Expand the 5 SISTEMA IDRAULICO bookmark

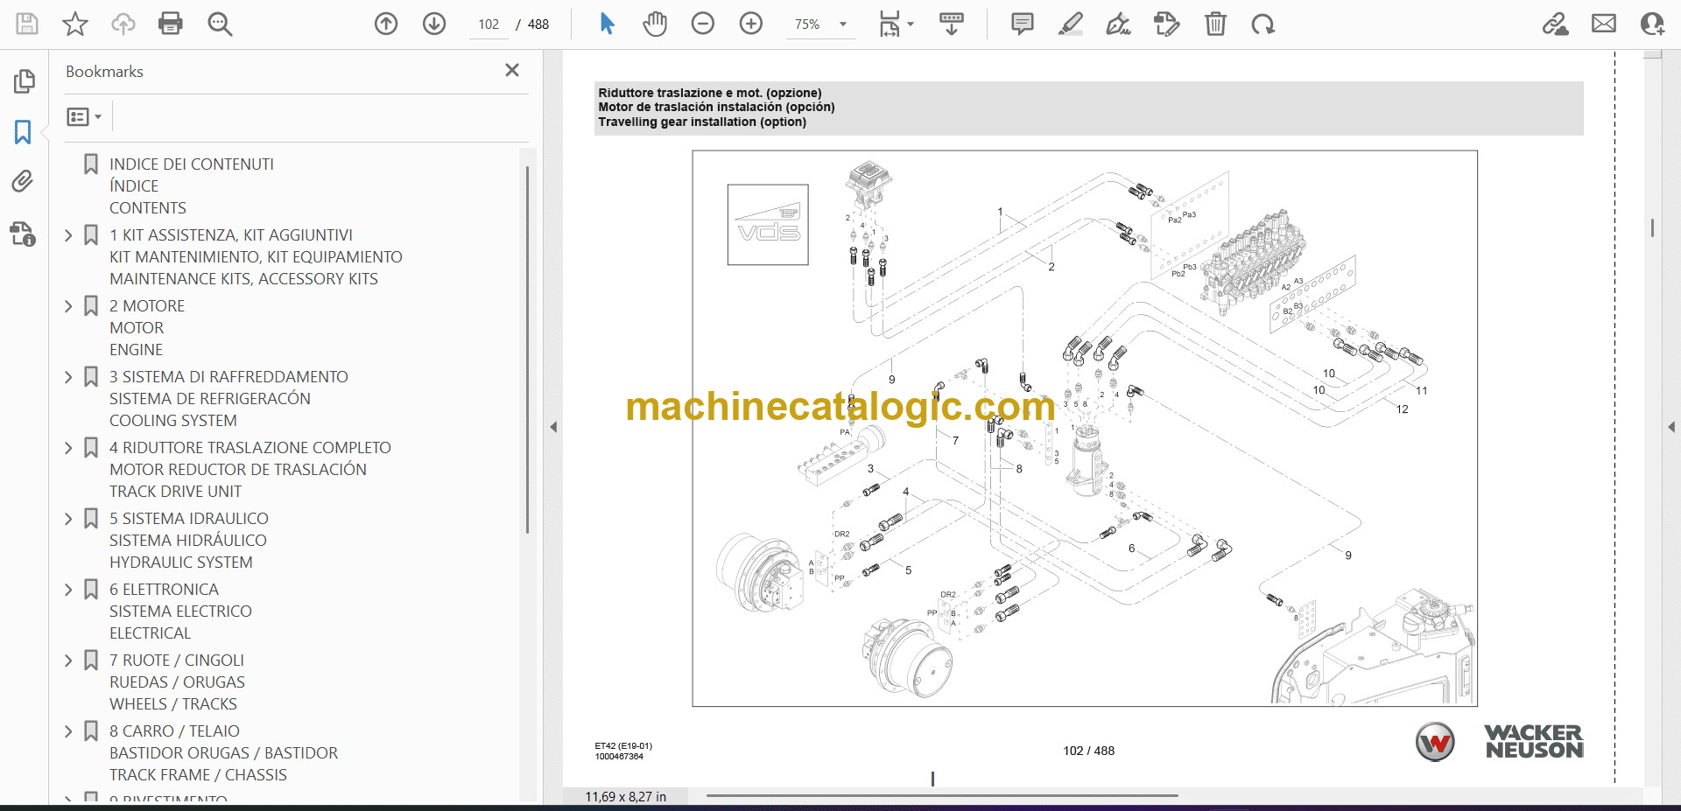[68, 519]
